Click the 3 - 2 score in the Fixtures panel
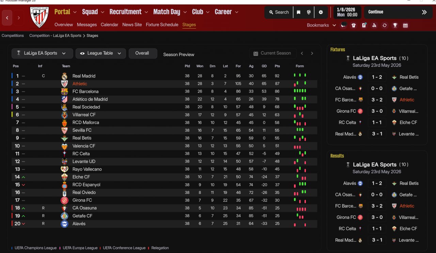 tap(377, 100)
